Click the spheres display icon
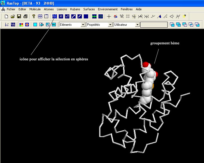Screen dimensions: 204x163 coord(55,16)
